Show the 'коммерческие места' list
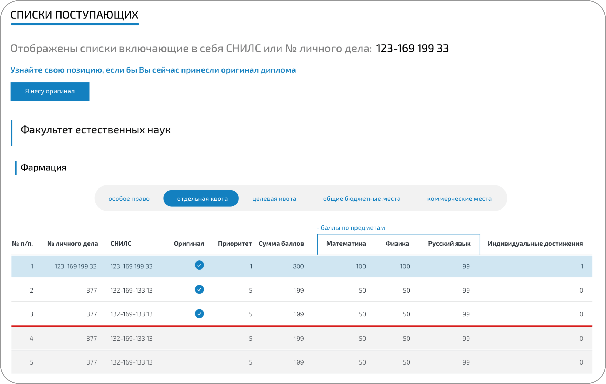 point(459,199)
